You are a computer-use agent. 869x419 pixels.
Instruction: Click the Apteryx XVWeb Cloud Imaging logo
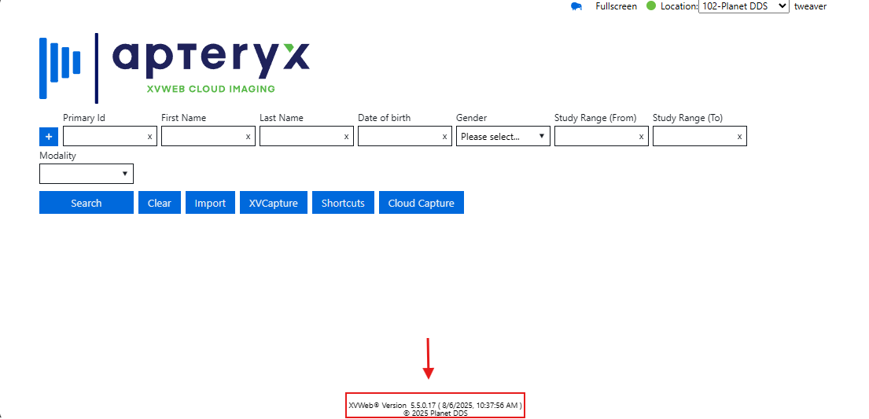tap(174, 68)
